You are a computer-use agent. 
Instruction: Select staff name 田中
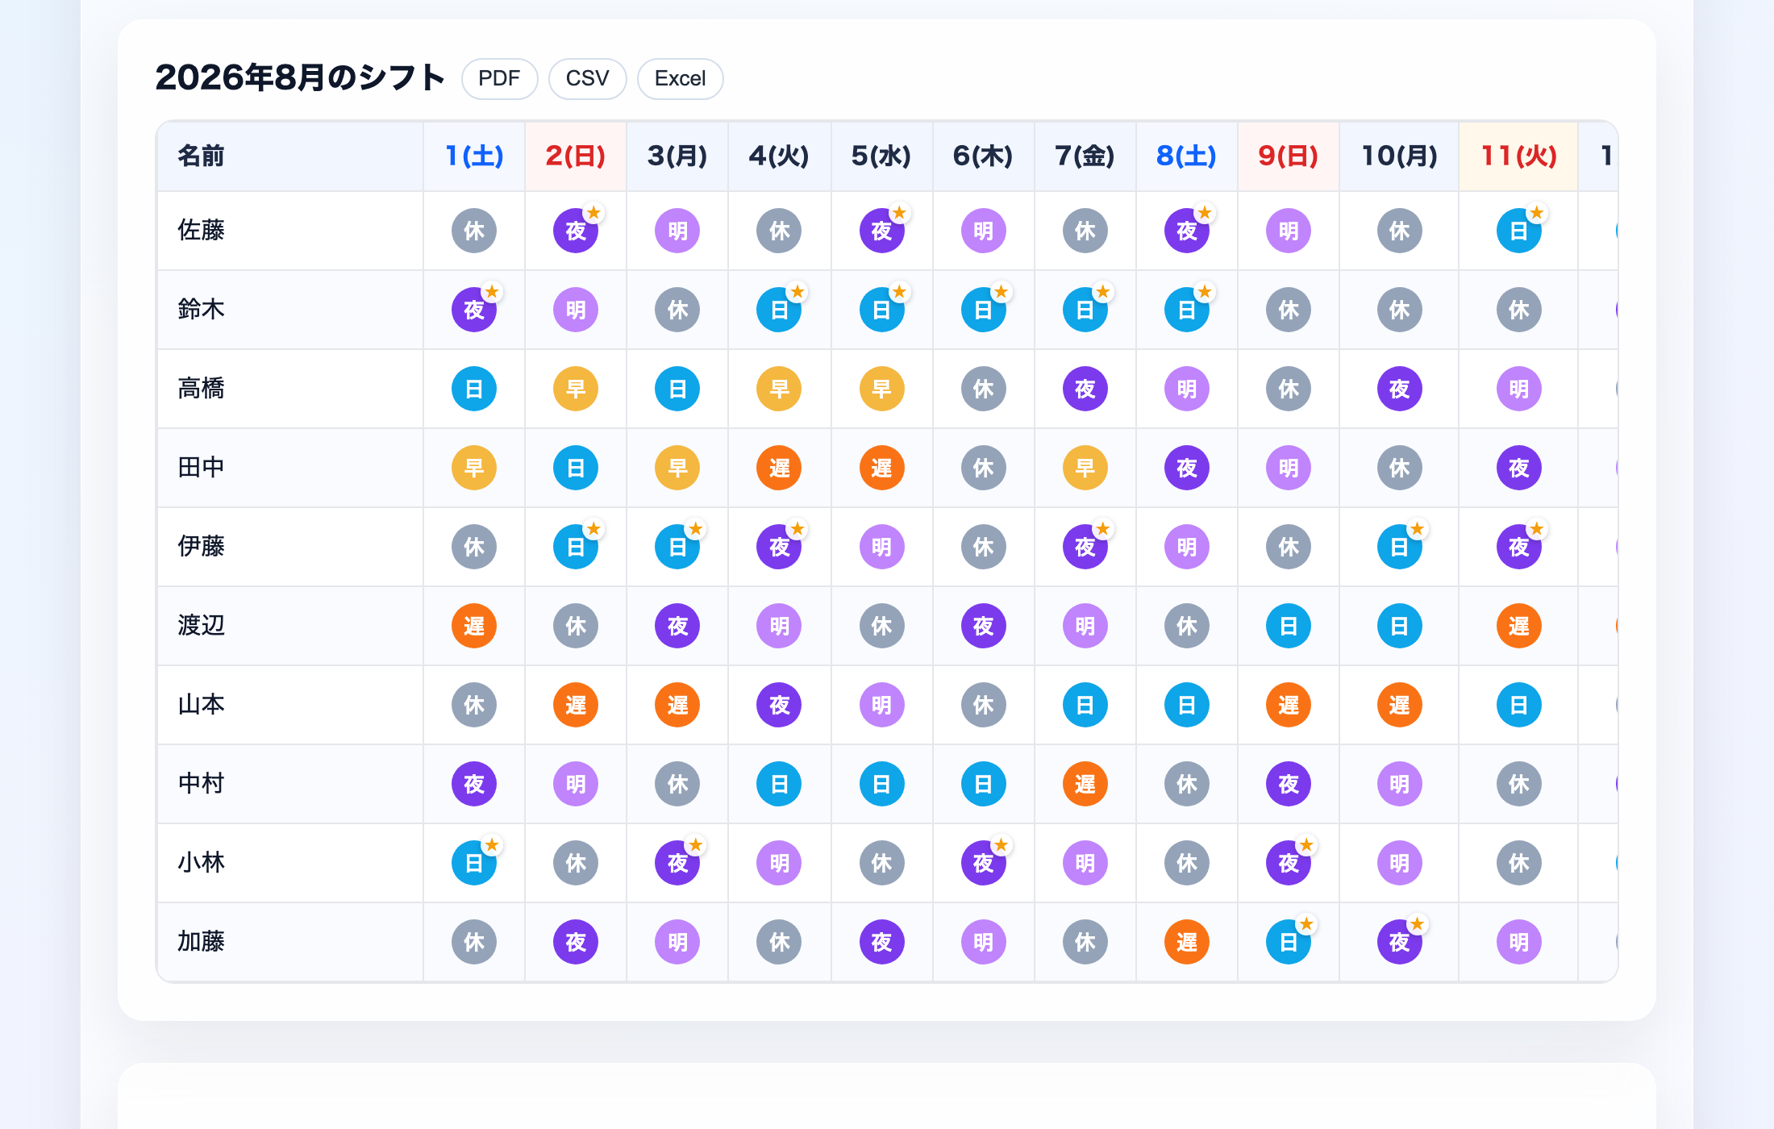tap(202, 468)
